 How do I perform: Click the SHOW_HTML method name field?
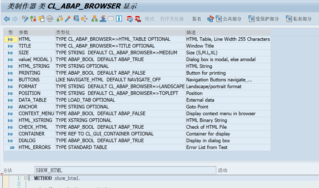(125, 170)
